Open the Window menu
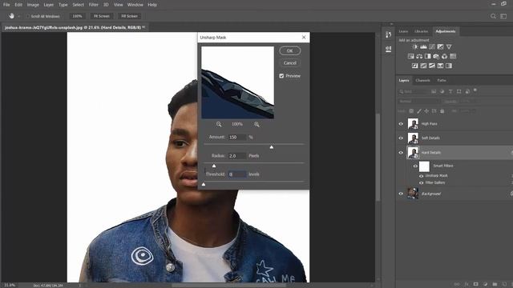This screenshot has height=288, width=513. [135, 5]
